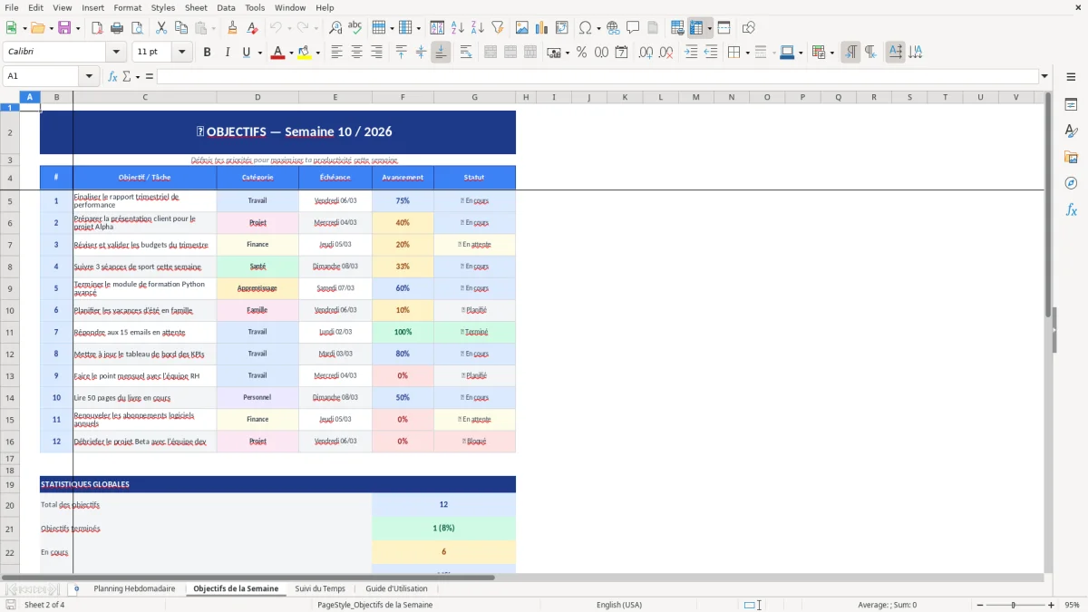Switch to the Suivi du Temps sheet tab
The image size is (1088, 612).
[320, 588]
